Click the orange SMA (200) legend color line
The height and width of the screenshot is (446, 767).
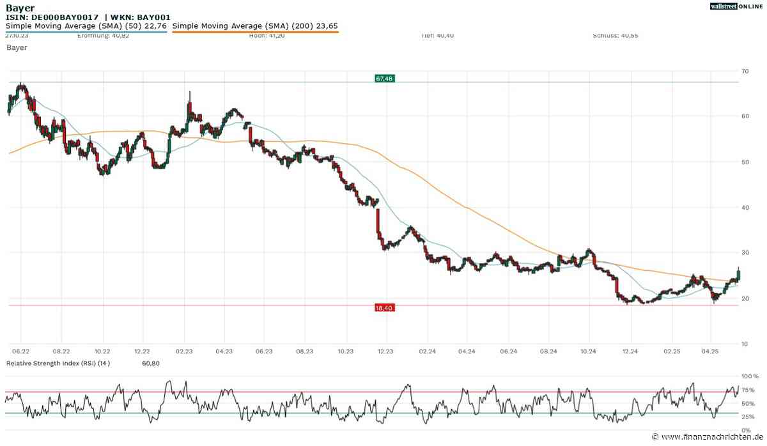click(x=255, y=31)
